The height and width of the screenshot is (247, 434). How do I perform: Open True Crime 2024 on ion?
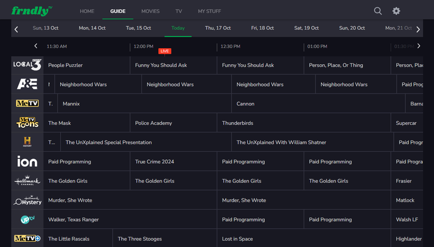point(173,161)
